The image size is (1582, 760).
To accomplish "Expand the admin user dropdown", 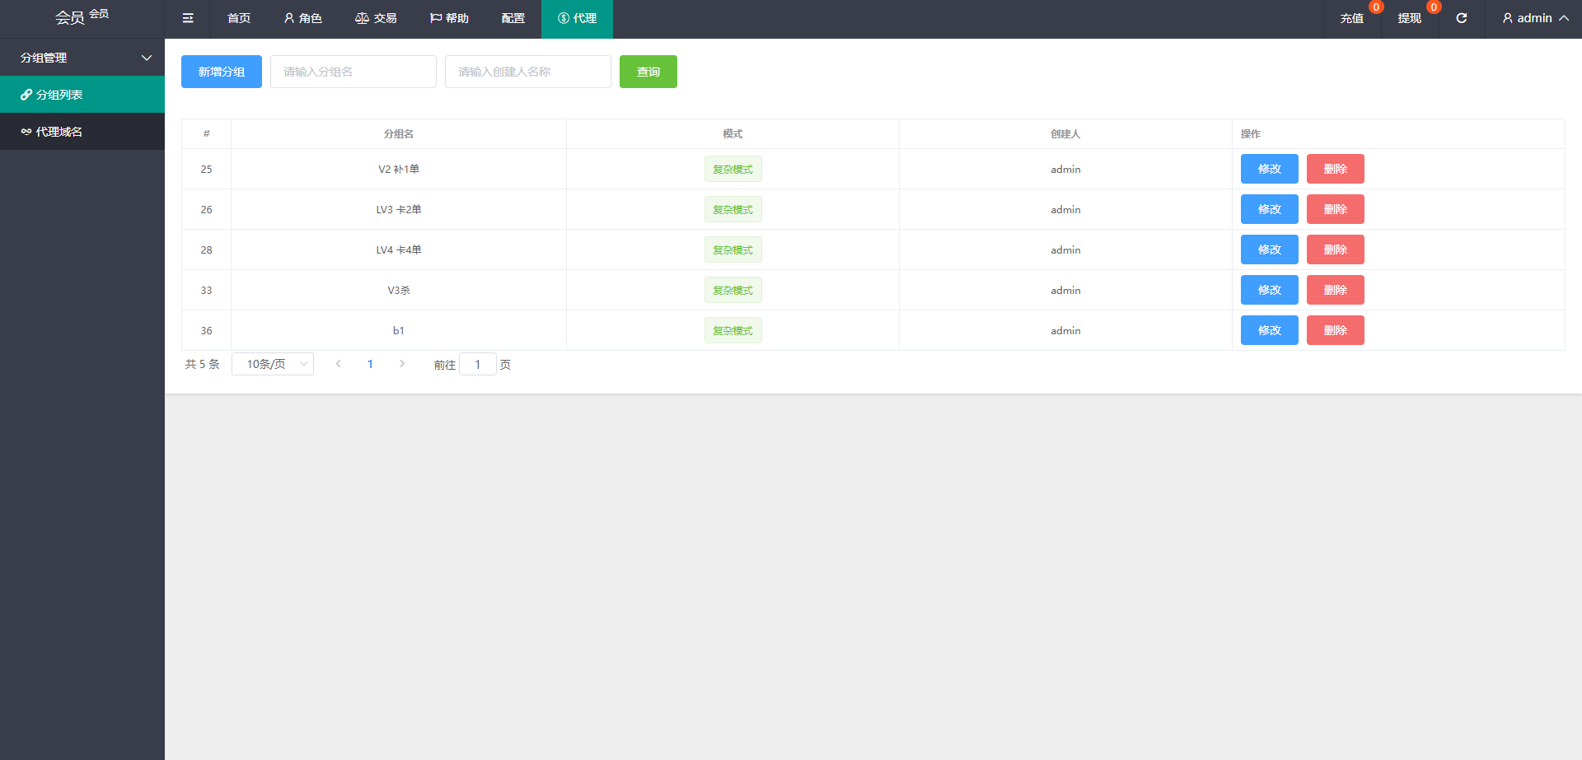I will [1536, 18].
